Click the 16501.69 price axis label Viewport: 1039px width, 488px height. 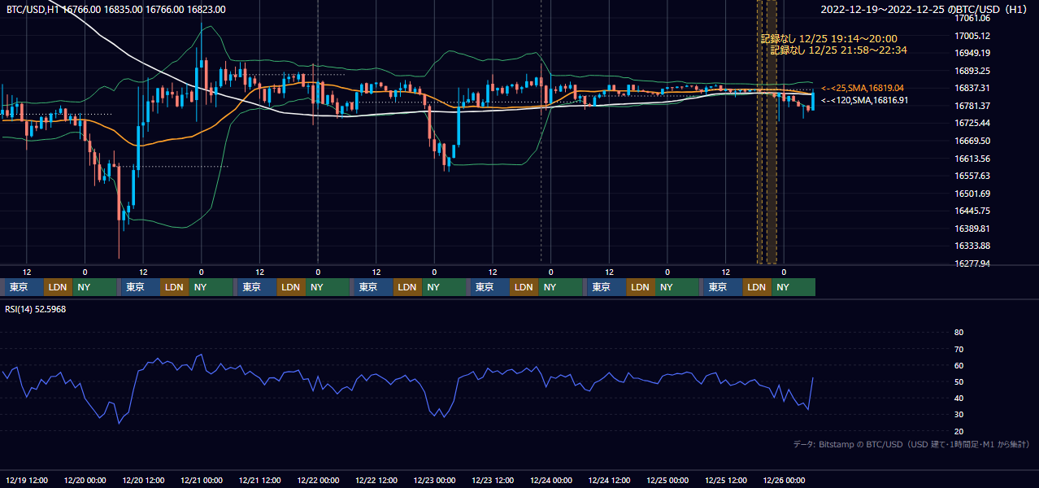pos(972,194)
